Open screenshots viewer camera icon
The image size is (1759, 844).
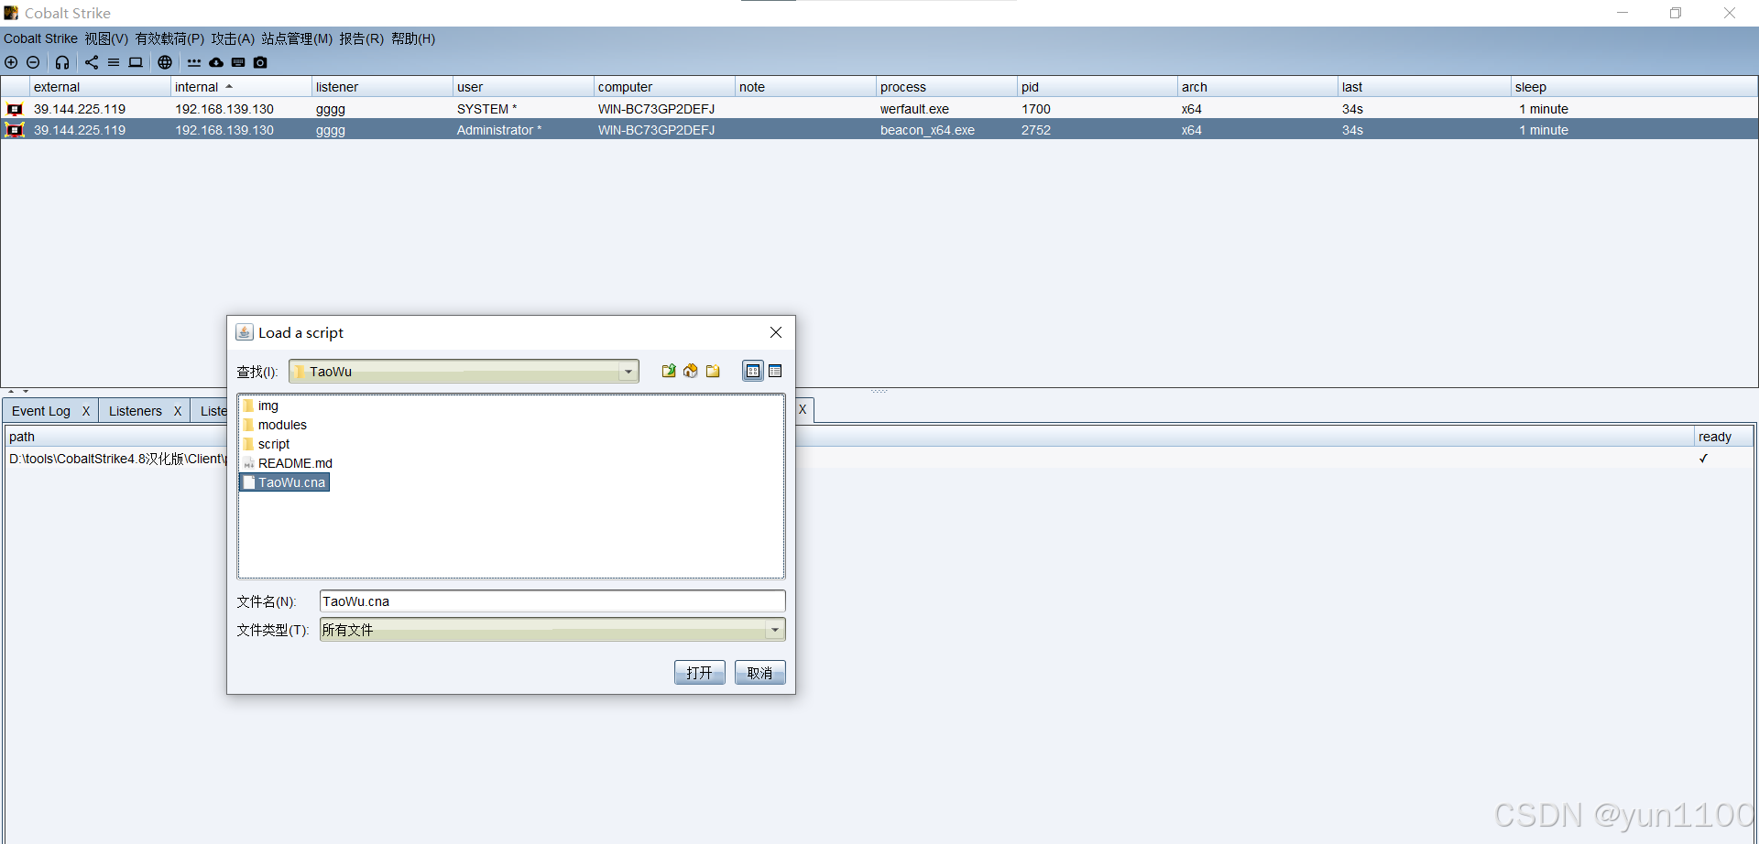tap(260, 62)
